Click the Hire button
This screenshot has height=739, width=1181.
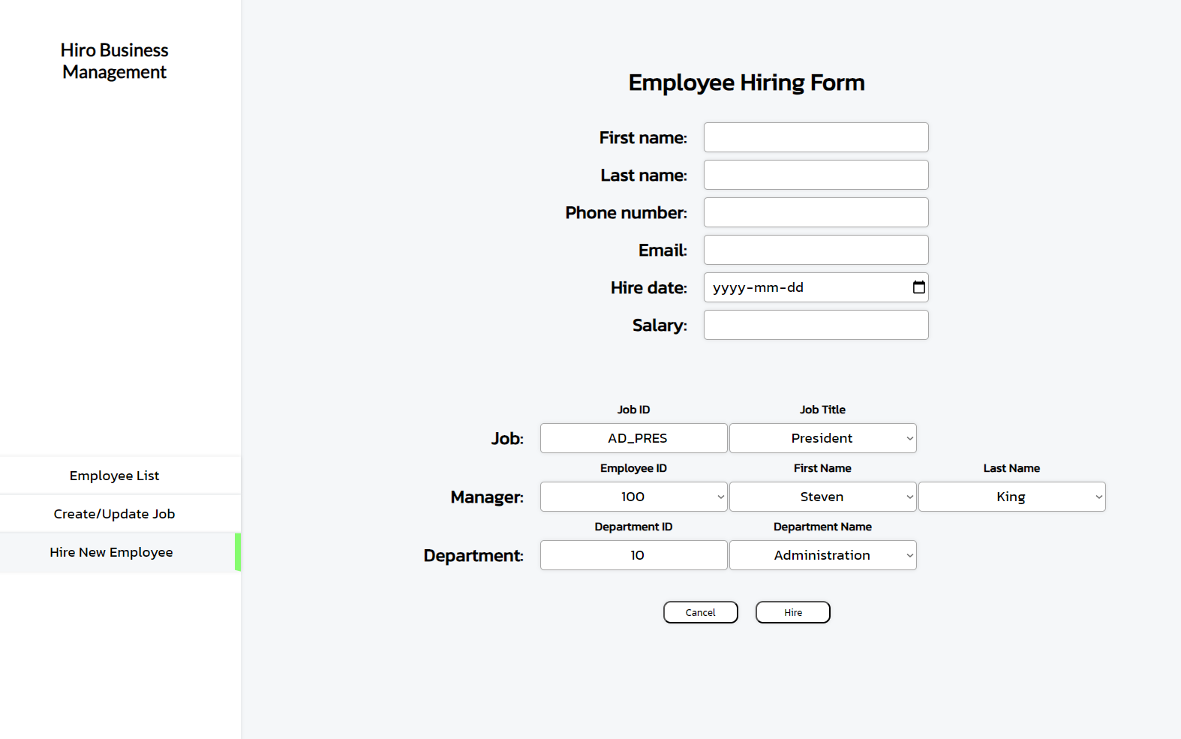click(x=792, y=612)
